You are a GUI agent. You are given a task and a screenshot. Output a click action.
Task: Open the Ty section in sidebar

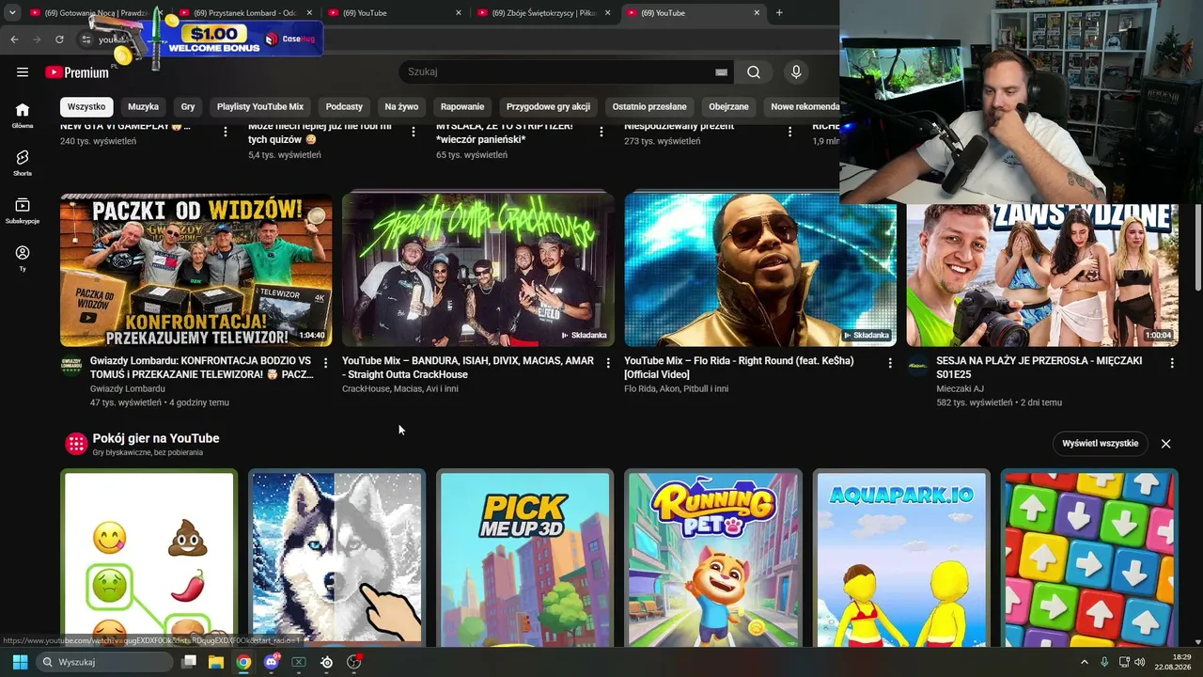click(23, 259)
